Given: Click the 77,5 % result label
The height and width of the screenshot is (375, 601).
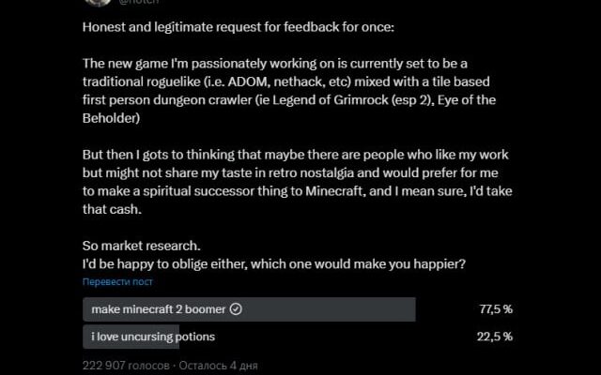Looking at the screenshot, I should point(495,309).
